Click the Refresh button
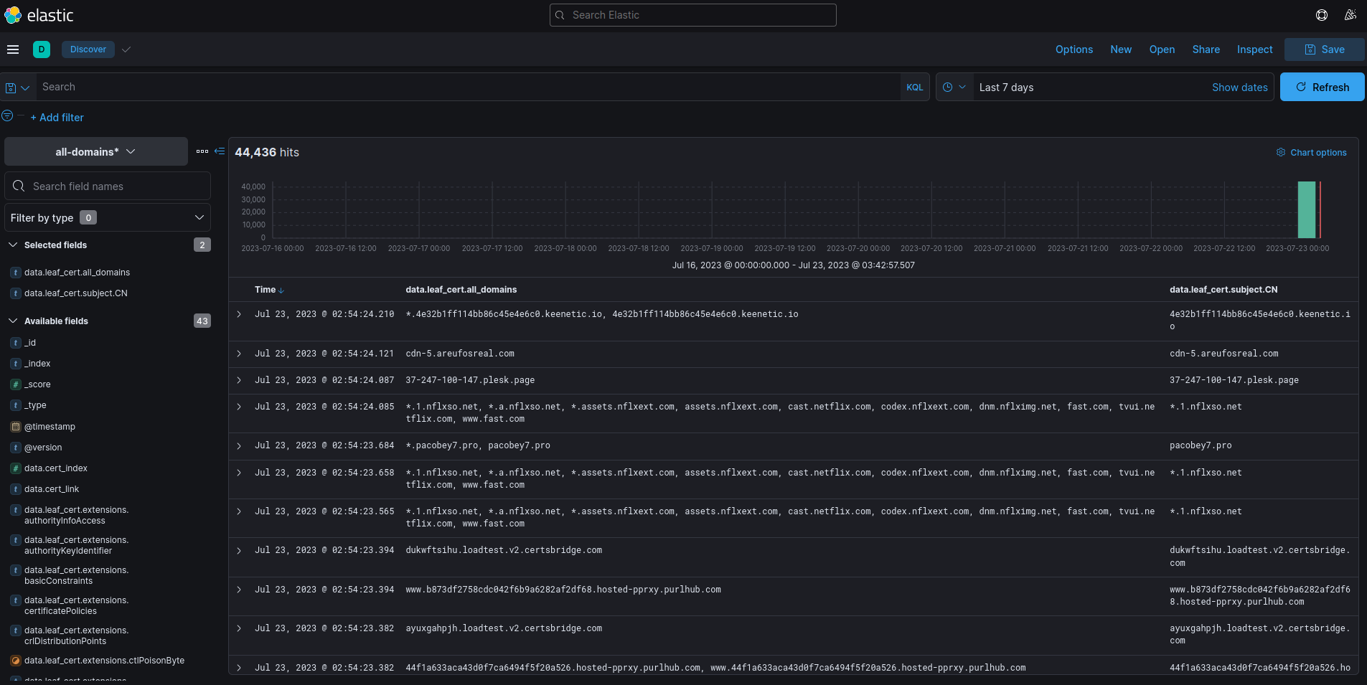 [x=1322, y=88]
